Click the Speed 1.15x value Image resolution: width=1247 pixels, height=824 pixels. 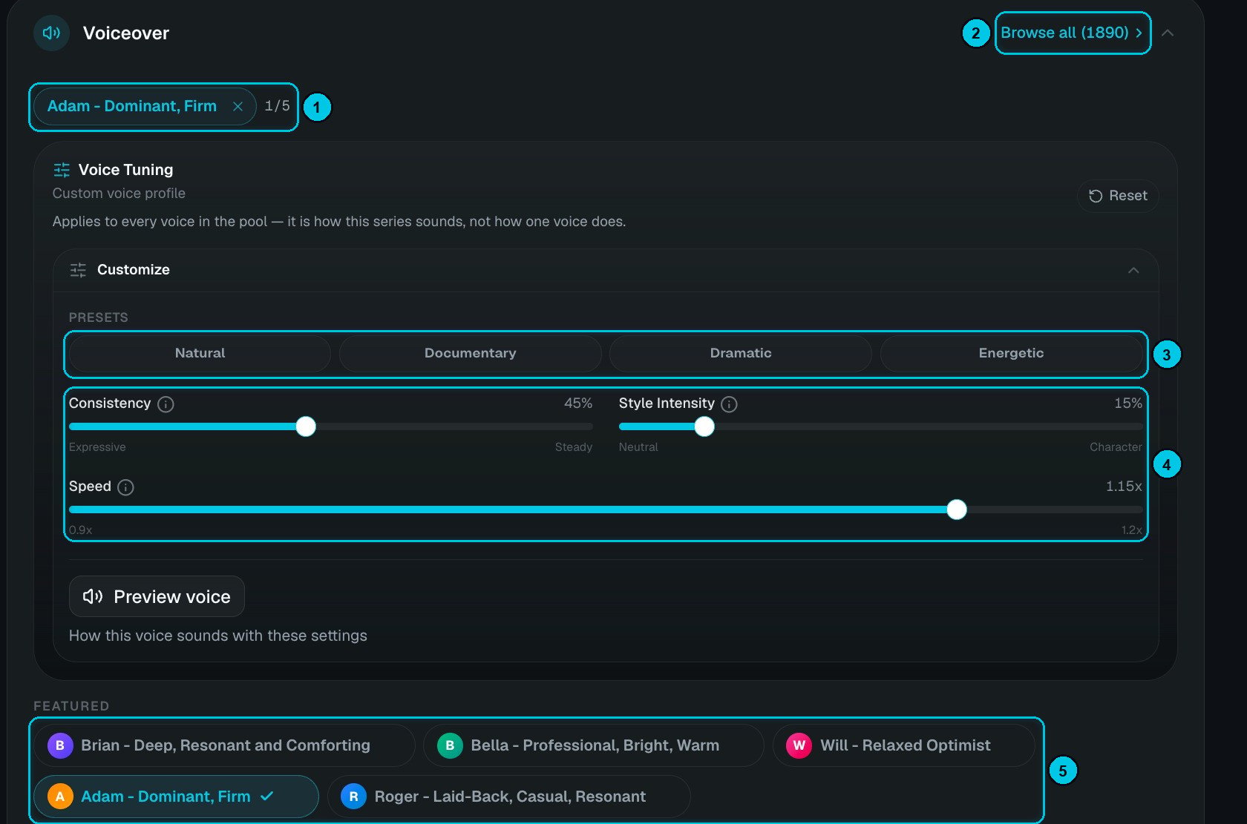tap(1124, 487)
